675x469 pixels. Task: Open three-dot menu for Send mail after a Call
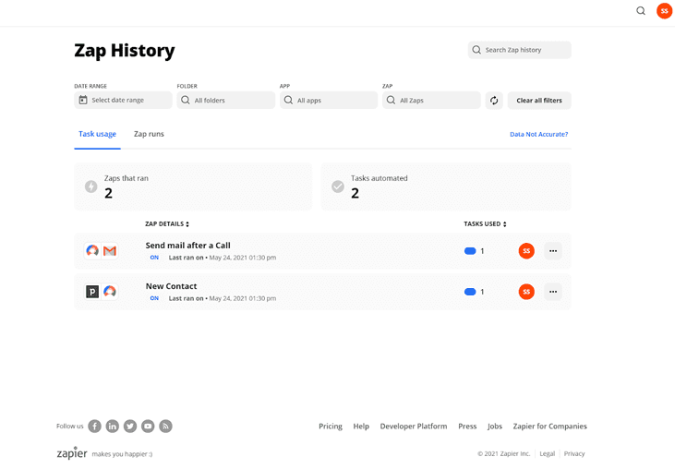[553, 251]
